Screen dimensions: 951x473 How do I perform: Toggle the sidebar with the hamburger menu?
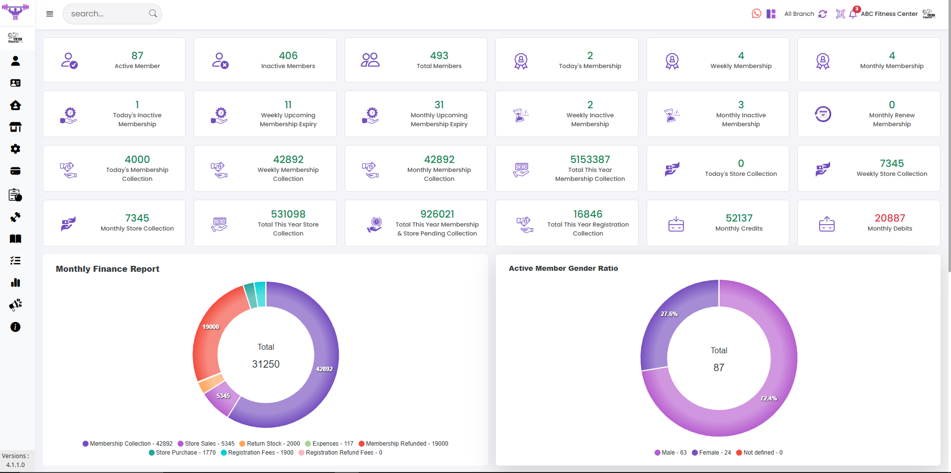(50, 14)
